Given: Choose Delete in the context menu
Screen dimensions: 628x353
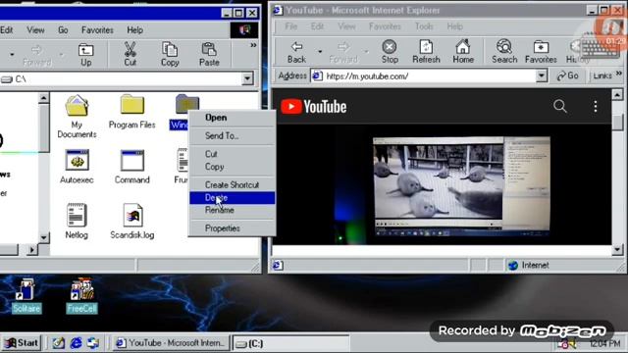Looking at the screenshot, I should (x=233, y=198).
